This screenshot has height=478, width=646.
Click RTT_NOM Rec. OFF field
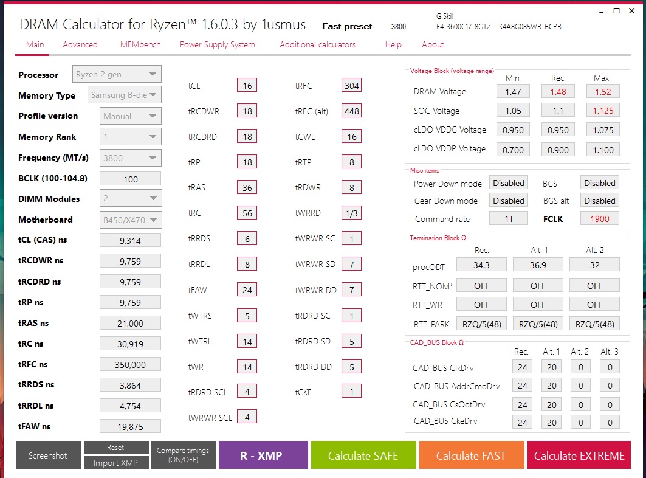point(482,285)
